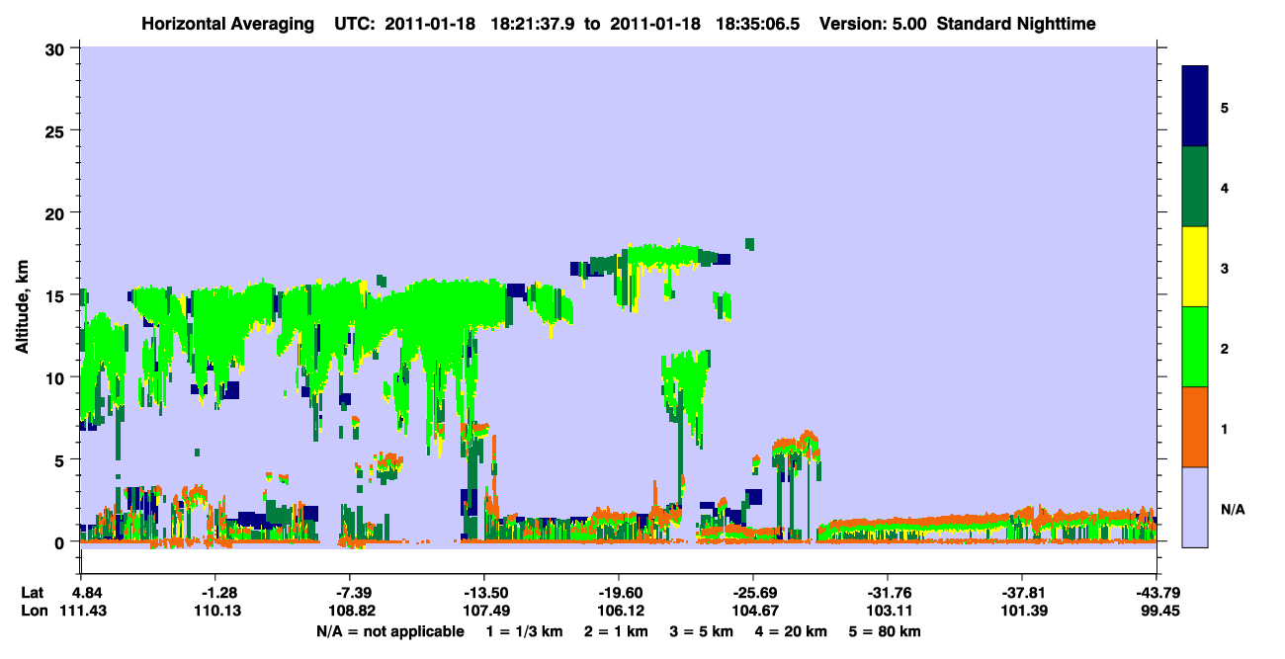Viewport: 1285px width, 659px height.
Task: Click the bright green colorbar segment labeled 2
Action: (x=1196, y=347)
